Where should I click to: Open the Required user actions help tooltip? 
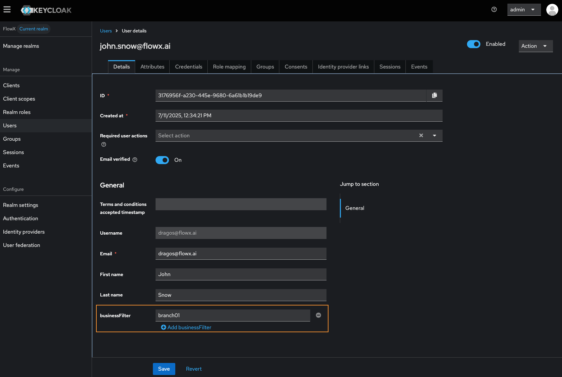103,144
